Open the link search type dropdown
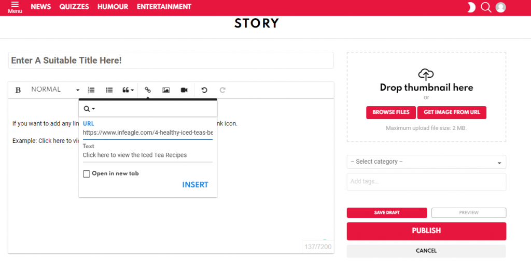Viewport: 531px width, 262px height. (x=89, y=109)
